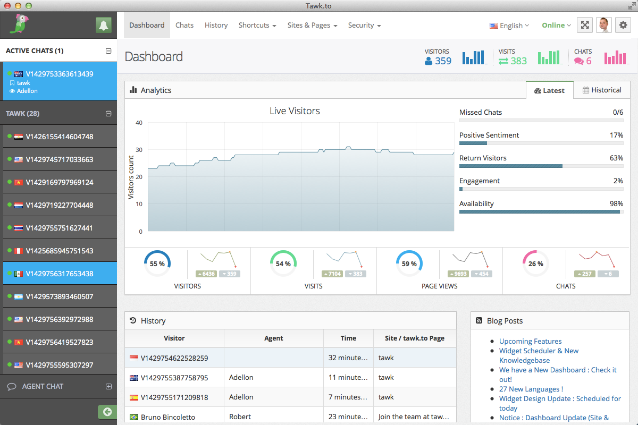Viewport: 638px width, 425px height.
Task: Click the agent profile photo
Action: [604, 25]
